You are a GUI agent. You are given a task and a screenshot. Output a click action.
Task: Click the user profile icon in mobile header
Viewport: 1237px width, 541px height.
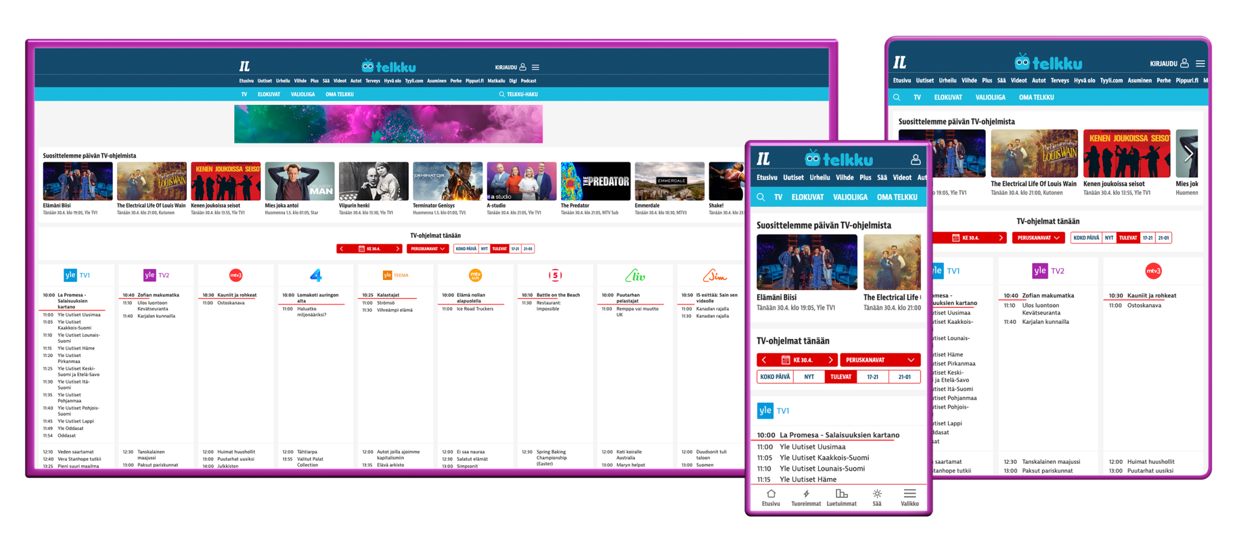point(916,159)
